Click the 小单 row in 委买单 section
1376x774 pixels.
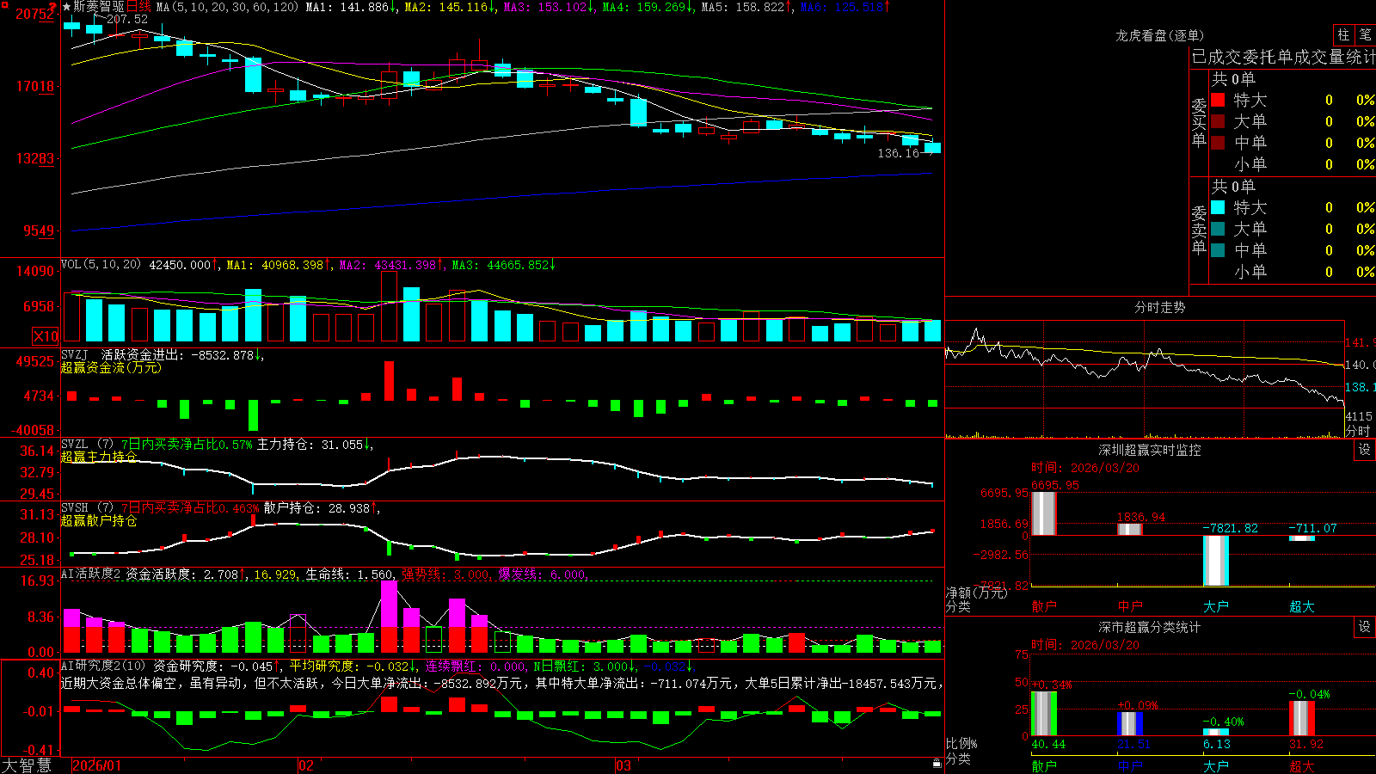(1293, 164)
